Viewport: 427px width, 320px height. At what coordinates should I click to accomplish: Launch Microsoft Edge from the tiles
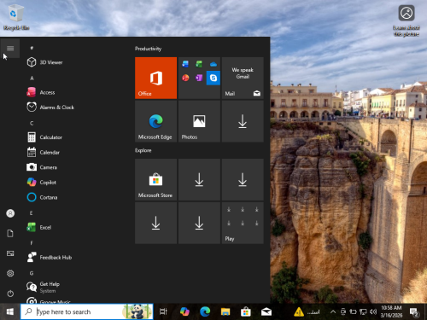coord(155,121)
